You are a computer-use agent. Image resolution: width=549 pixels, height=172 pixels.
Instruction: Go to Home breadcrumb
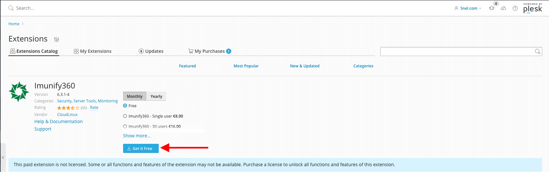pos(14,24)
